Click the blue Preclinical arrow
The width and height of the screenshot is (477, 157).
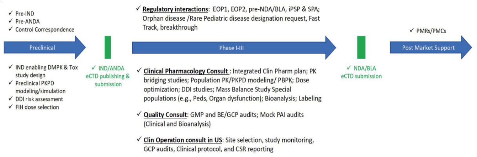(44, 48)
